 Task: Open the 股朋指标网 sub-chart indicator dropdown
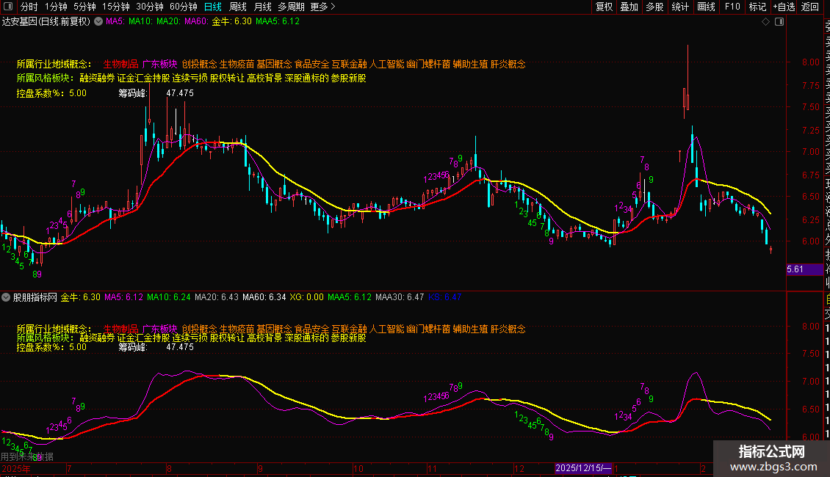pos(6,297)
